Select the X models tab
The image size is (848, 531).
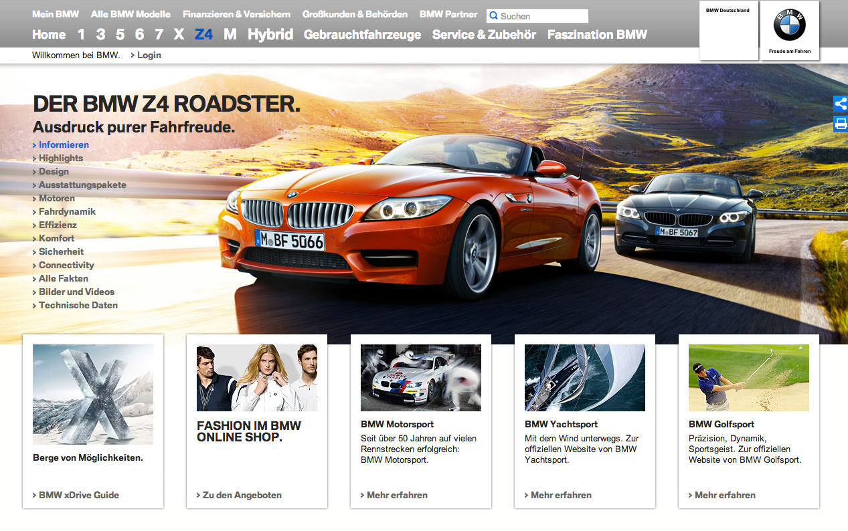click(179, 34)
